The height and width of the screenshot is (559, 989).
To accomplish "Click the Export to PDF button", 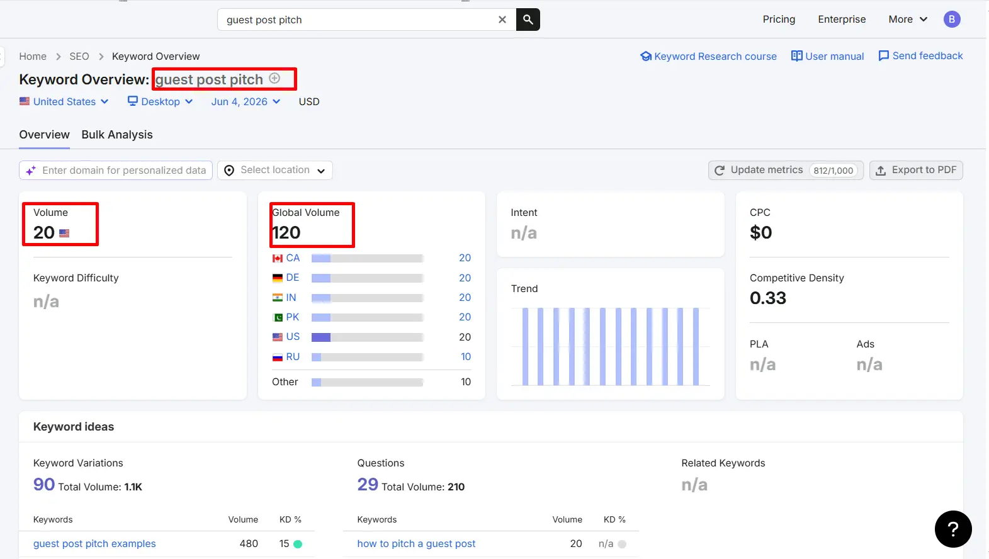I will 916,170.
